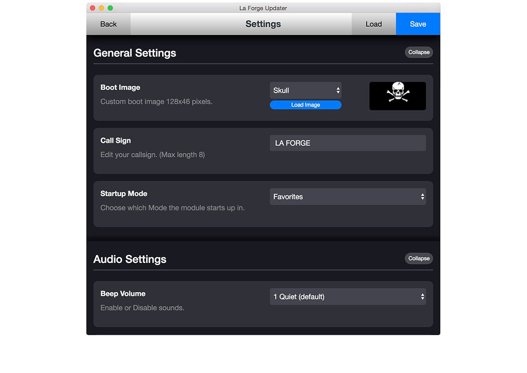
Task: Click the Load Image button
Action: [x=306, y=105]
